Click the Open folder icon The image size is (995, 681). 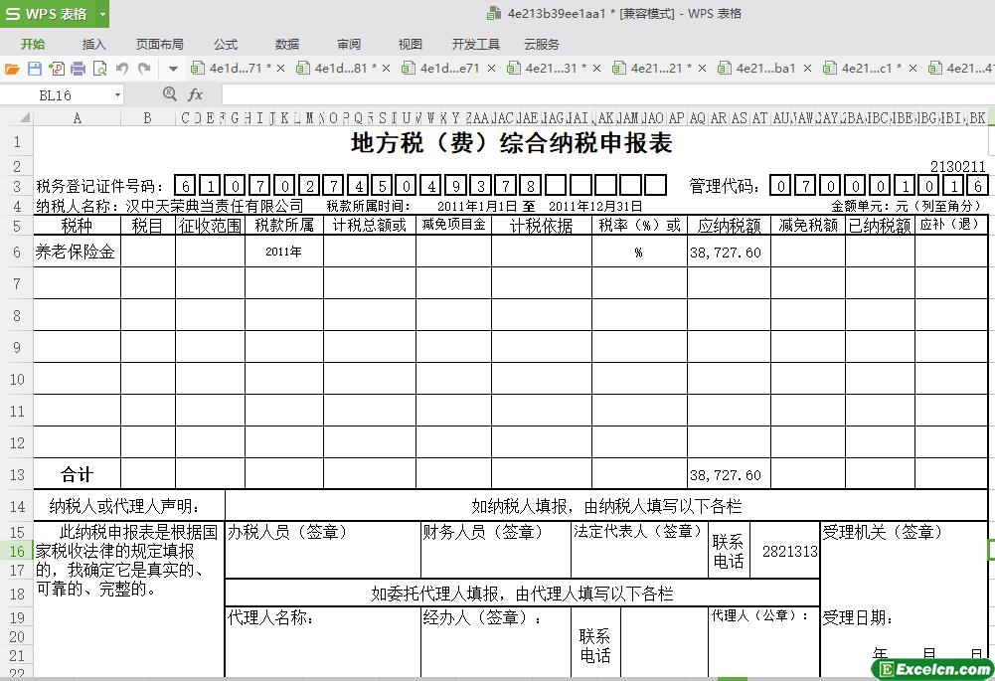pos(12,69)
